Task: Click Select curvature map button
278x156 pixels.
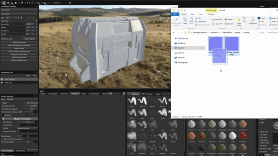Action: coord(19,54)
